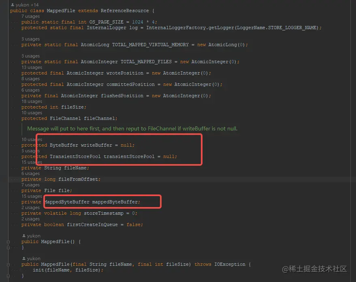Click the 'flushedPosition' field name
The image size is (356, 282).
point(122,96)
